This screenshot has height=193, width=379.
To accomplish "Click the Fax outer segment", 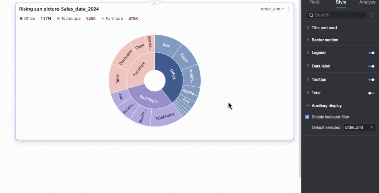I will pos(121,97).
